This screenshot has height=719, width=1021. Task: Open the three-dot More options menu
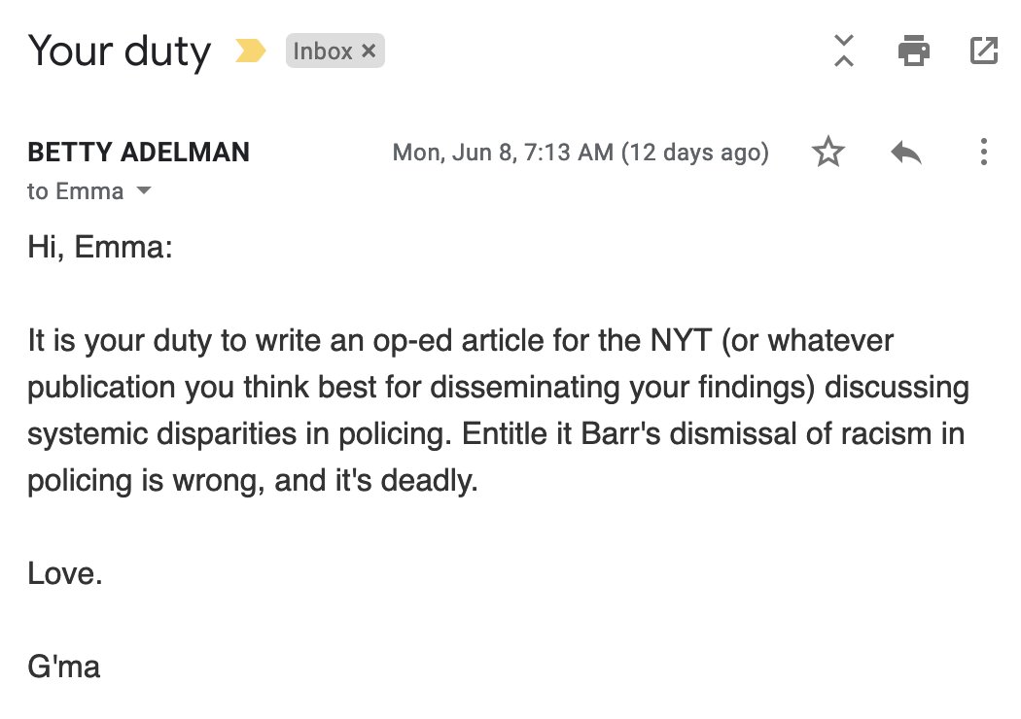tap(984, 153)
